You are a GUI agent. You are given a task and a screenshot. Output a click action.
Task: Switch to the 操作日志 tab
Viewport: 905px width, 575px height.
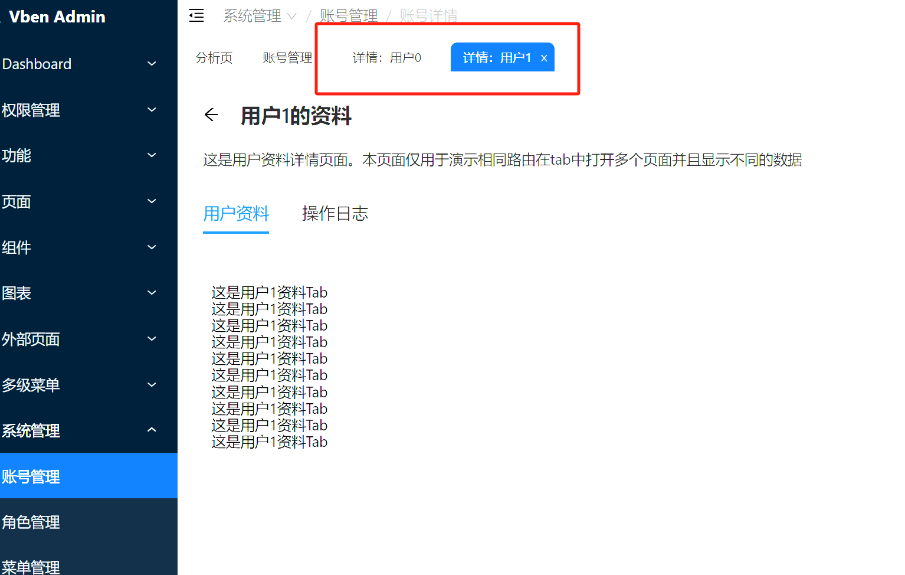[335, 213]
